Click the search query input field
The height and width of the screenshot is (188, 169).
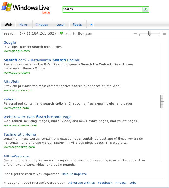103,10
